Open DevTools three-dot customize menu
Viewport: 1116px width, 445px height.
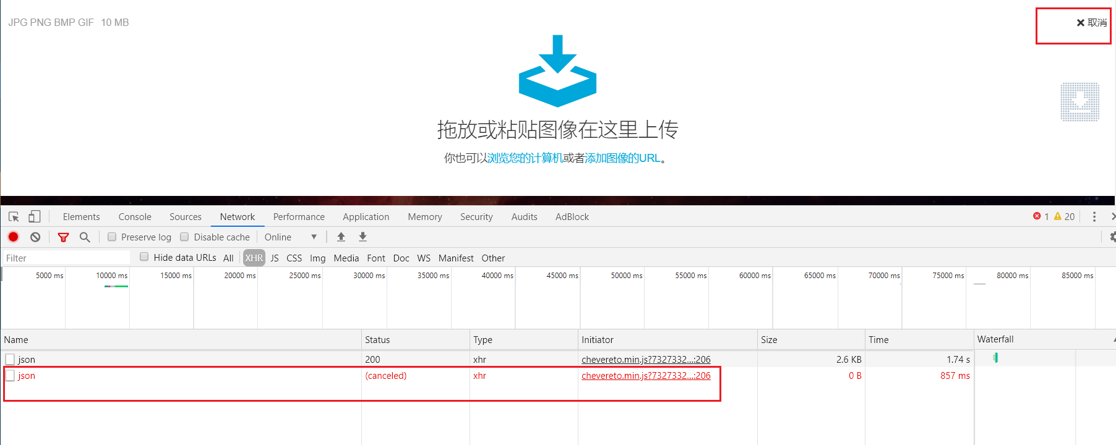pyautogui.click(x=1094, y=217)
